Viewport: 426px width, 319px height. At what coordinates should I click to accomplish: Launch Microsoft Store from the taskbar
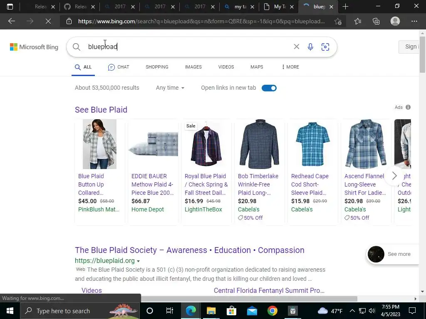231,311
